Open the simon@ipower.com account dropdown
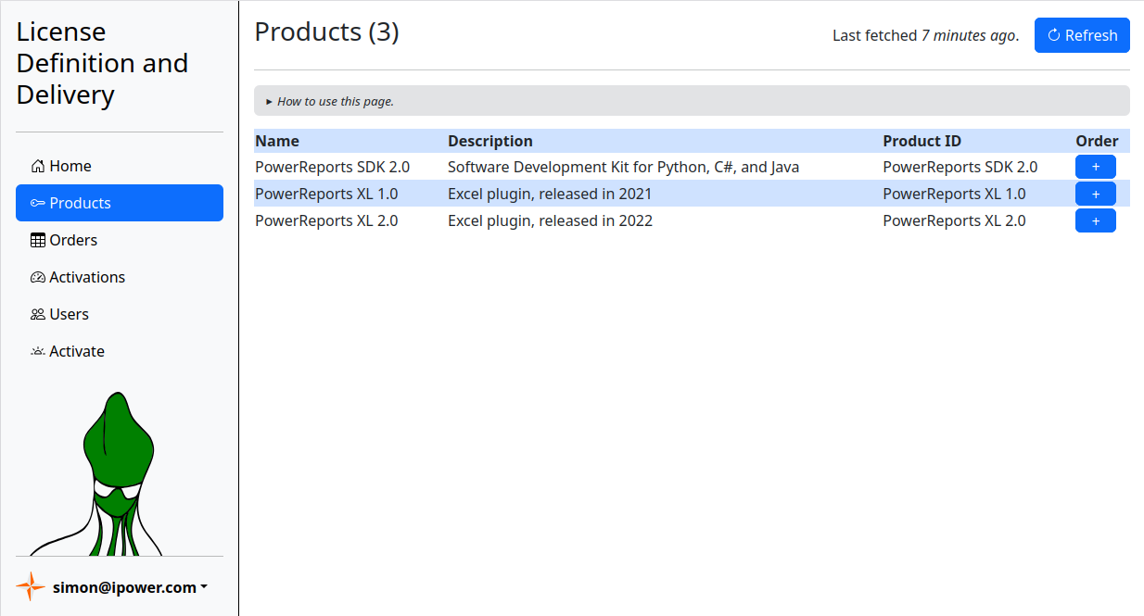Screen dimensions: 1144x616 [130, 587]
